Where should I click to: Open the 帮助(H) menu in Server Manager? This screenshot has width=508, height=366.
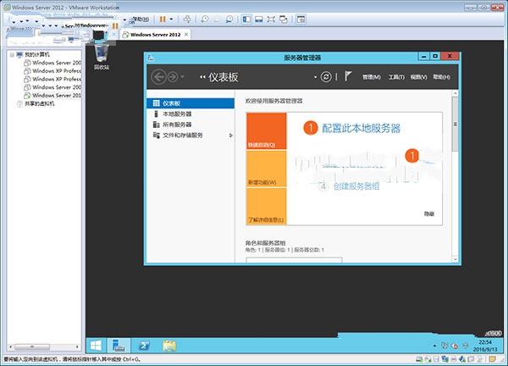click(442, 77)
